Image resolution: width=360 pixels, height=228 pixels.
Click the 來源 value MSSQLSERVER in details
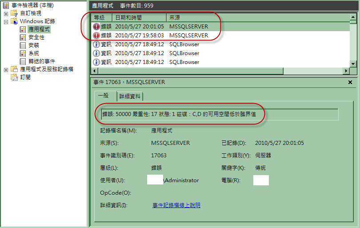pyautogui.click(x=170, y=143)
